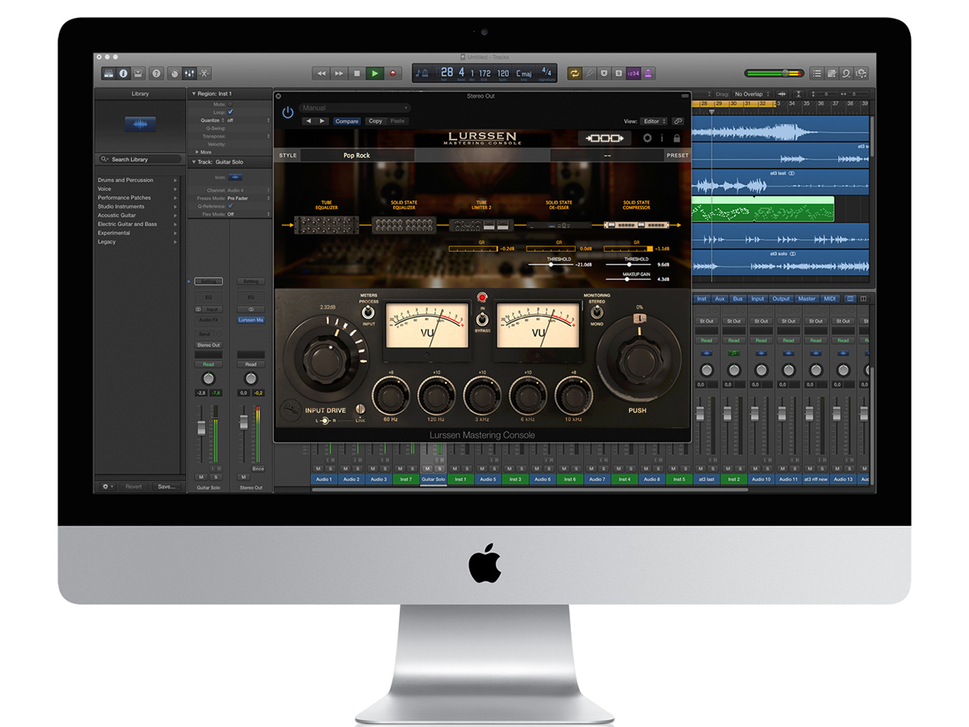Flip the In/Bypass toggle switch
969x727 pixels.
(x=482, y=317)
